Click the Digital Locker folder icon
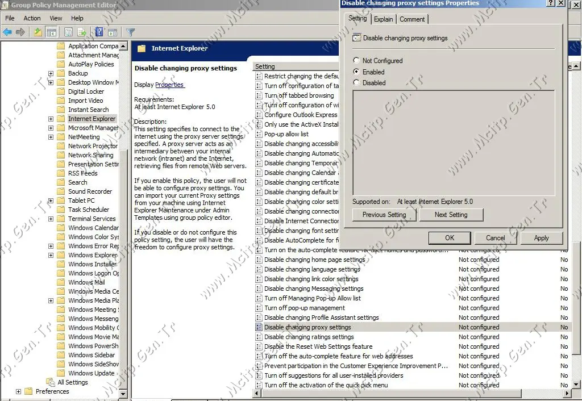The height and width of the screenshot is (401, 582). pyautogui.click(x=61, y=91)
